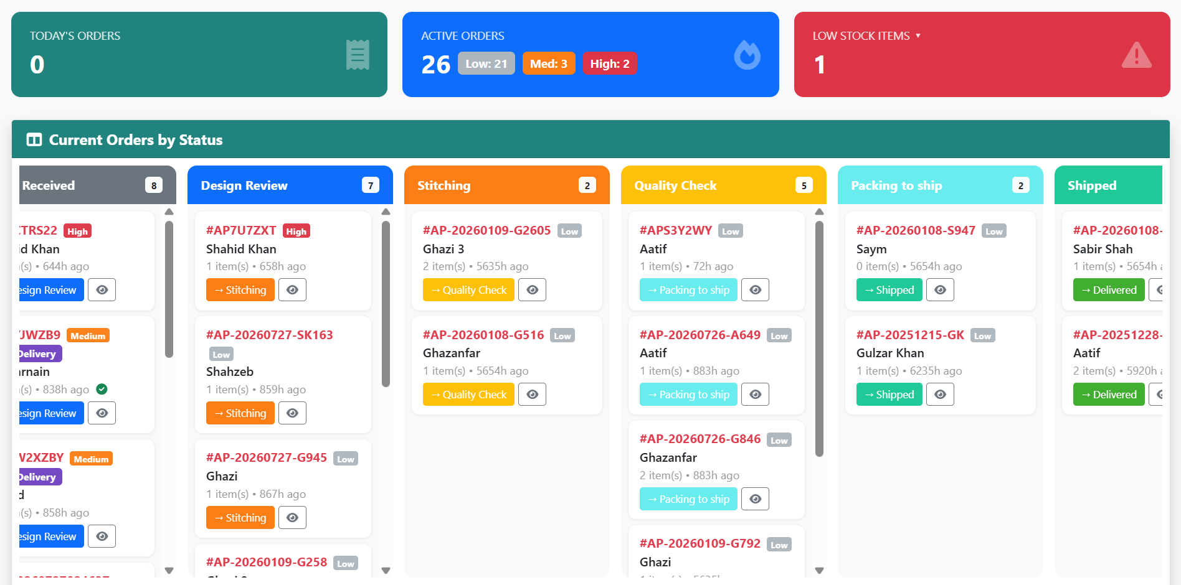The height and width of the screenshot is (585, 1181).
Task: Move the 838h ago order to Design Review
Action: [x=51, y=413]
